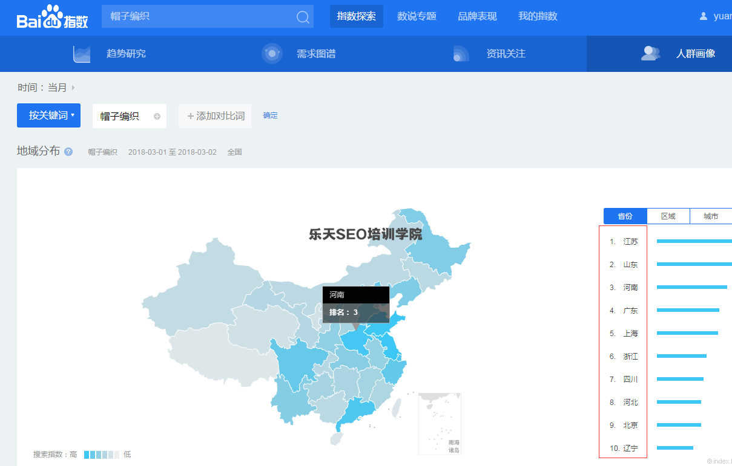Screen dimensions: 732x466
Task: Expand the 城市 city tab options
Action: tap(712, 216)
